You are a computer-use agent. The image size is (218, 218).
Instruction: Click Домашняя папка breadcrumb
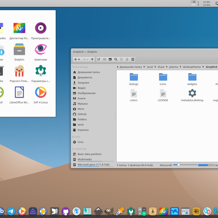pos(131,67)
